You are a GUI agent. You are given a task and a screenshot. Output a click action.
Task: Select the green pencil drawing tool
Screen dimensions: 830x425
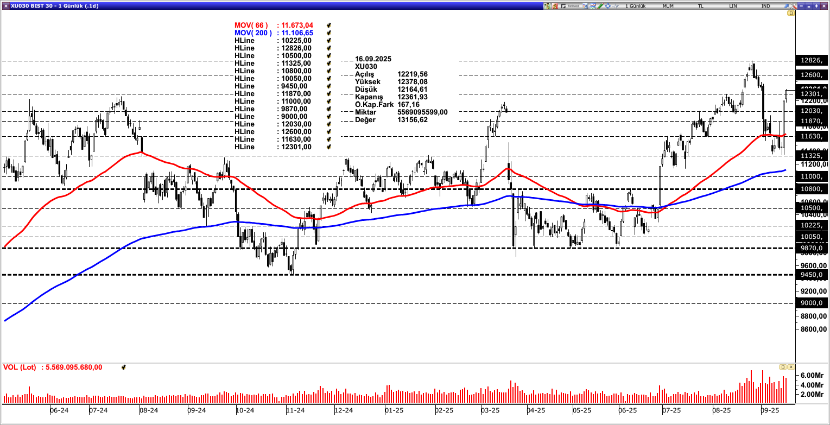point(600,6)
